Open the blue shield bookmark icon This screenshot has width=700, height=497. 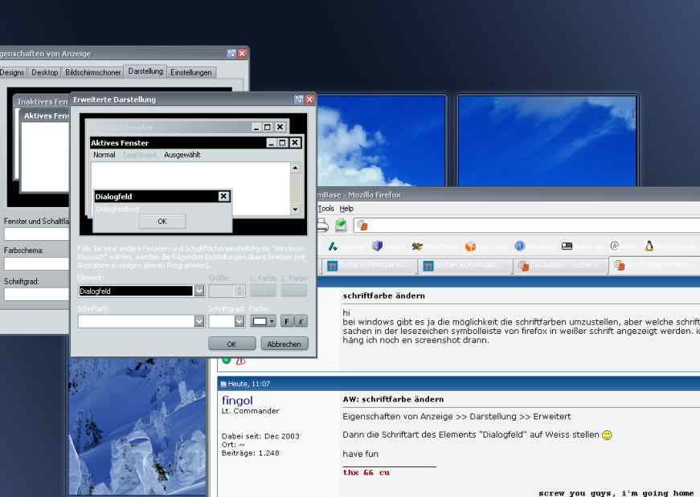378,246
